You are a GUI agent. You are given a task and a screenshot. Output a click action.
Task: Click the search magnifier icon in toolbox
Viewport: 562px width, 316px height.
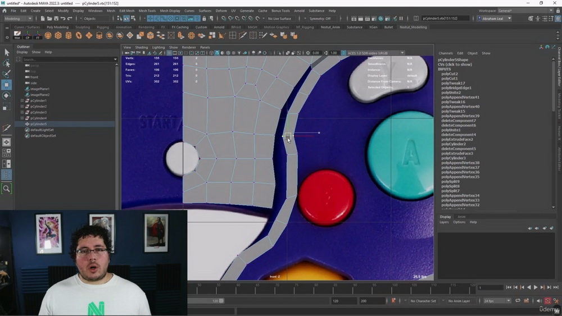(6, 188)
